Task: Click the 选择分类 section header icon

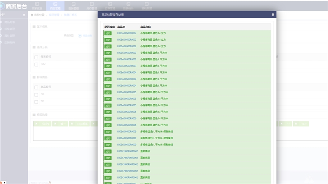Action: (34, 47)
